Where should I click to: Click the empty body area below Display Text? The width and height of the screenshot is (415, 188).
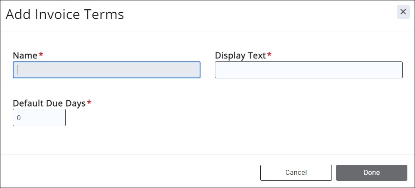click(x=309, y=114)
